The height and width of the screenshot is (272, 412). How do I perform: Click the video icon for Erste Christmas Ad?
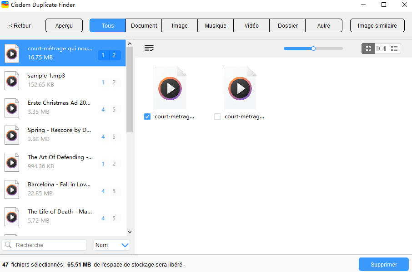click(12, 108)
